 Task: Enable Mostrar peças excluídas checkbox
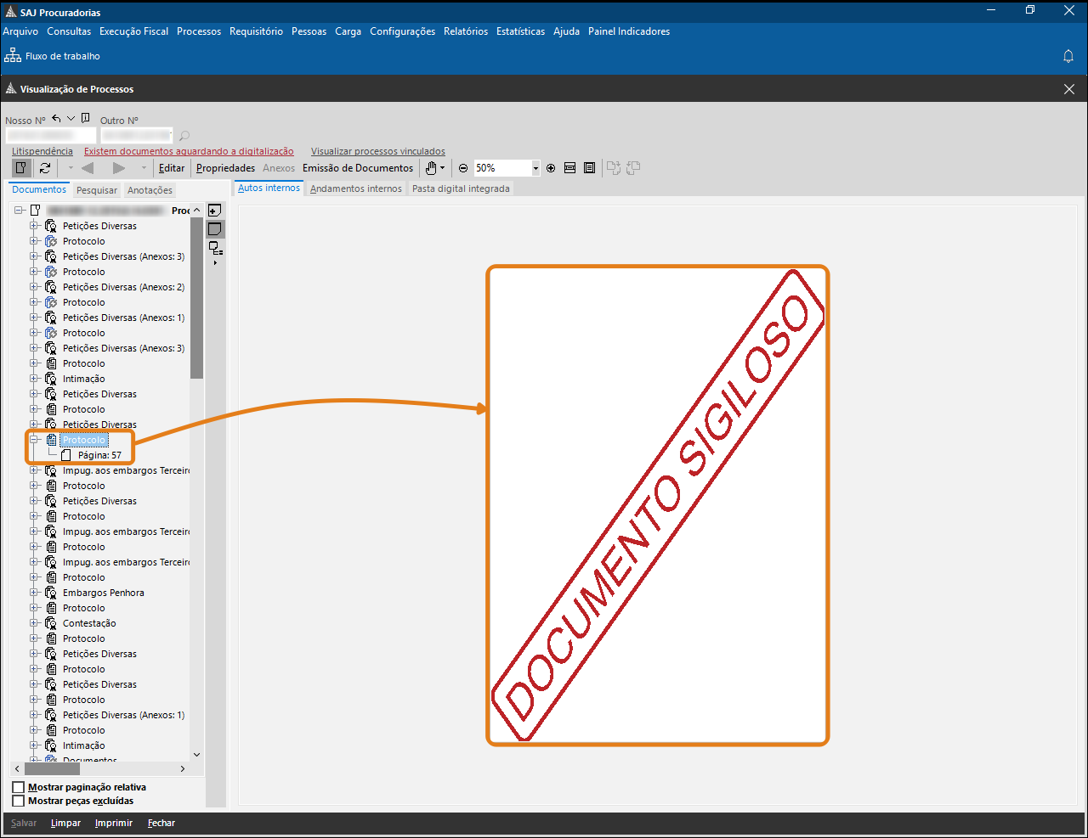pos(18,801)
